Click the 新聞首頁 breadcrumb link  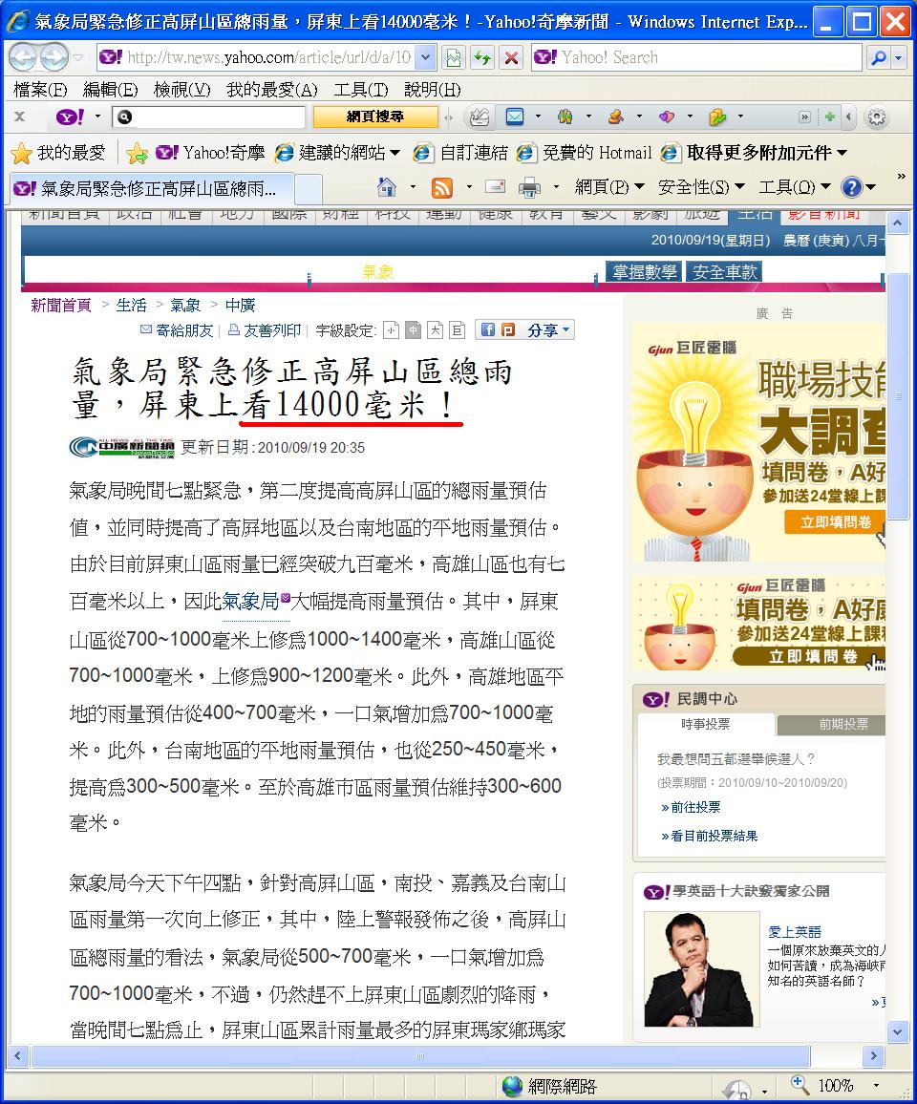tap(61, 305)
